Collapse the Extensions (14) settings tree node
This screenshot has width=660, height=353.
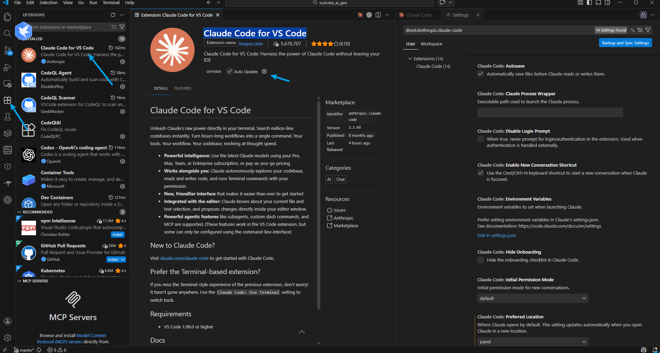pos(410,59)
